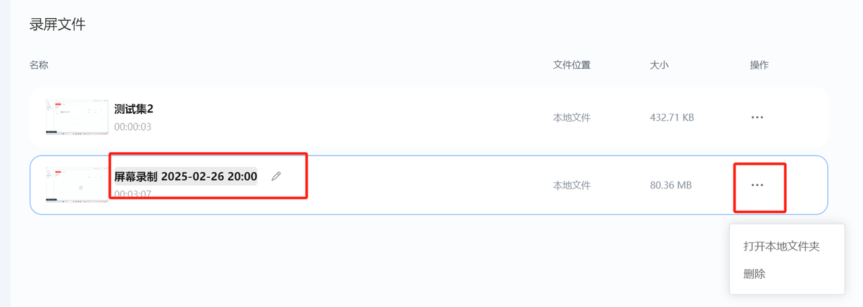
Task: Click the 录屏文件 page heading
Action: point(57,25)
